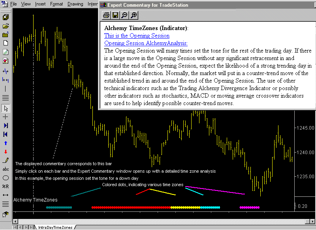The width and height of the screenshot is (316, 230).
Task: Select the red down arrow tool
Action: [x=6, y=152]
